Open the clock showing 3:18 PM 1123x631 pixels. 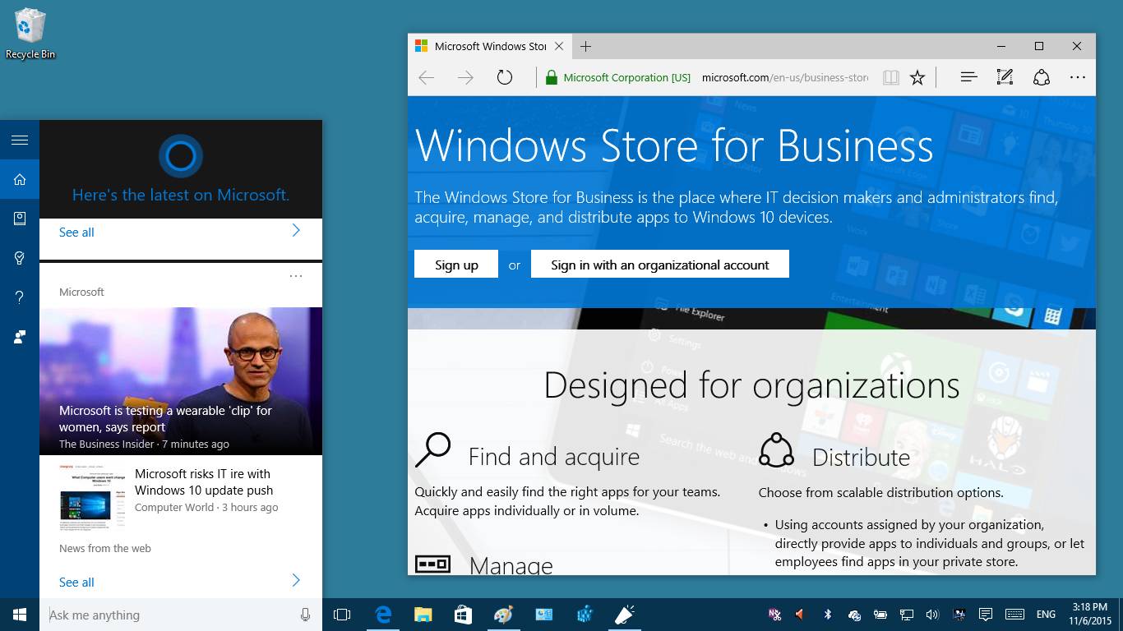tap(1090, 615)
